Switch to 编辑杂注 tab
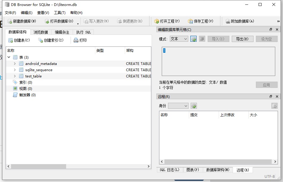283x182 pixels. (62, 32)
